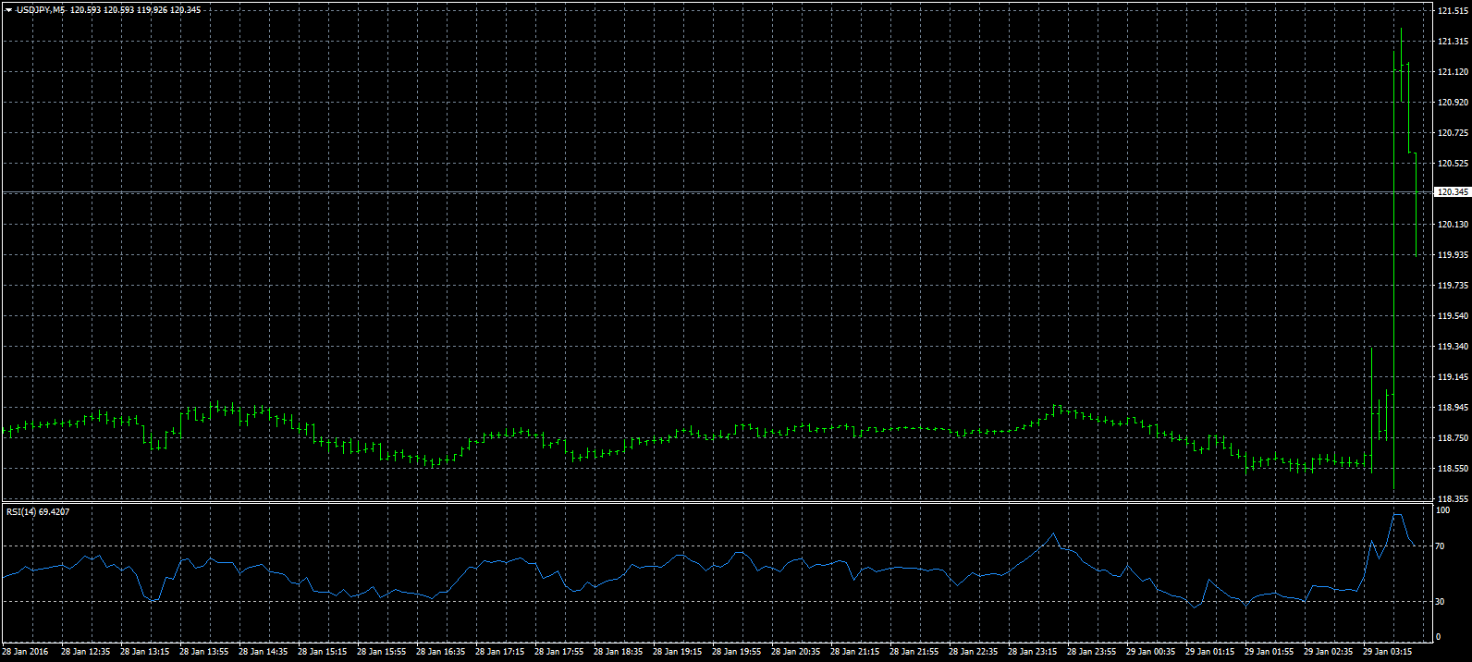This screenshot has height=662, width=1472.
Task: Click the 28 Jan 20:35 time label
Action: 796,652
